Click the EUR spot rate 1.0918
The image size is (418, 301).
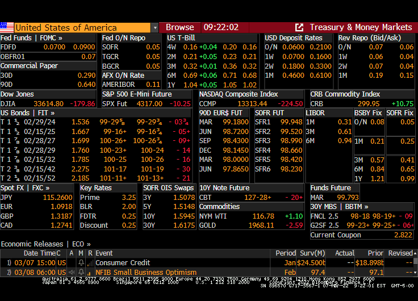tap(61, 207)
